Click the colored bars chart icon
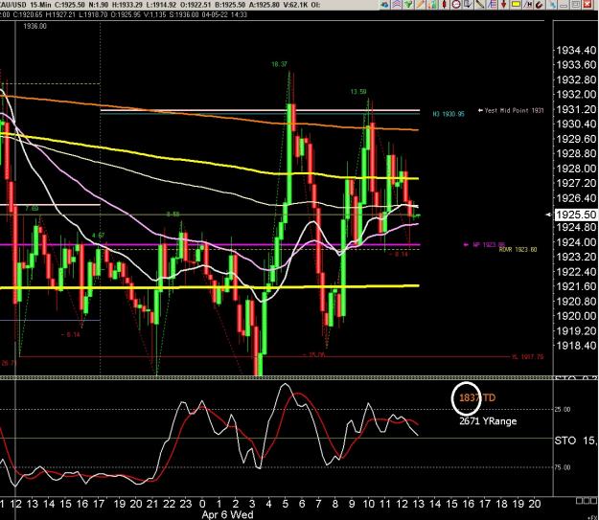Screen dimensions: 599x520 [432, 5]
